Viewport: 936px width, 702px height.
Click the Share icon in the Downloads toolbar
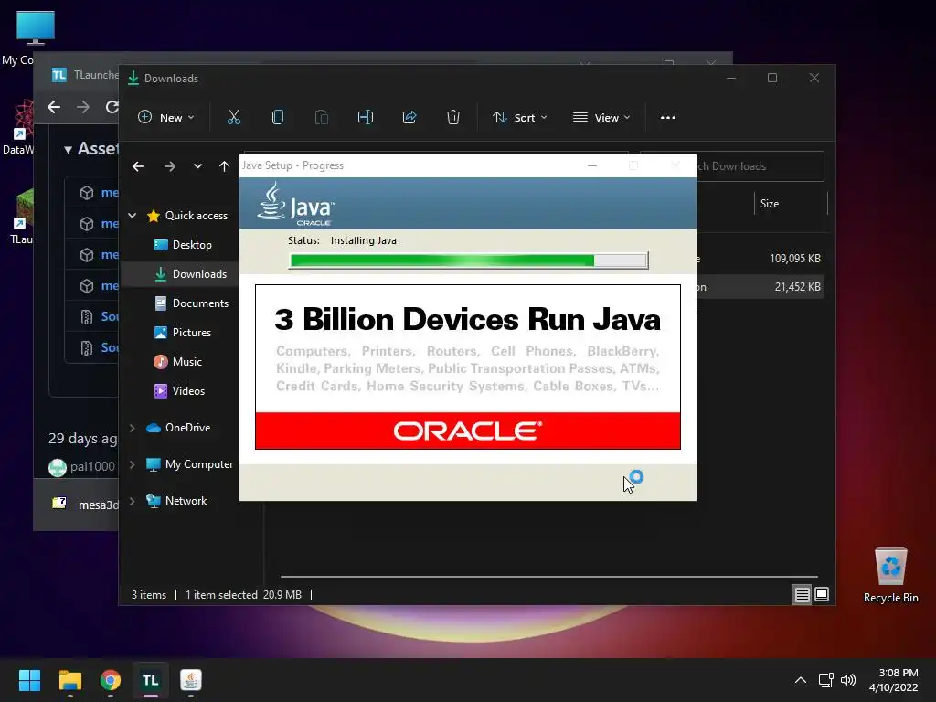(409, 118)
